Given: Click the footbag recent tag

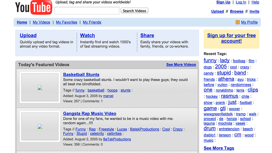Looking at the screenshot, I should (x=239, y=61).
